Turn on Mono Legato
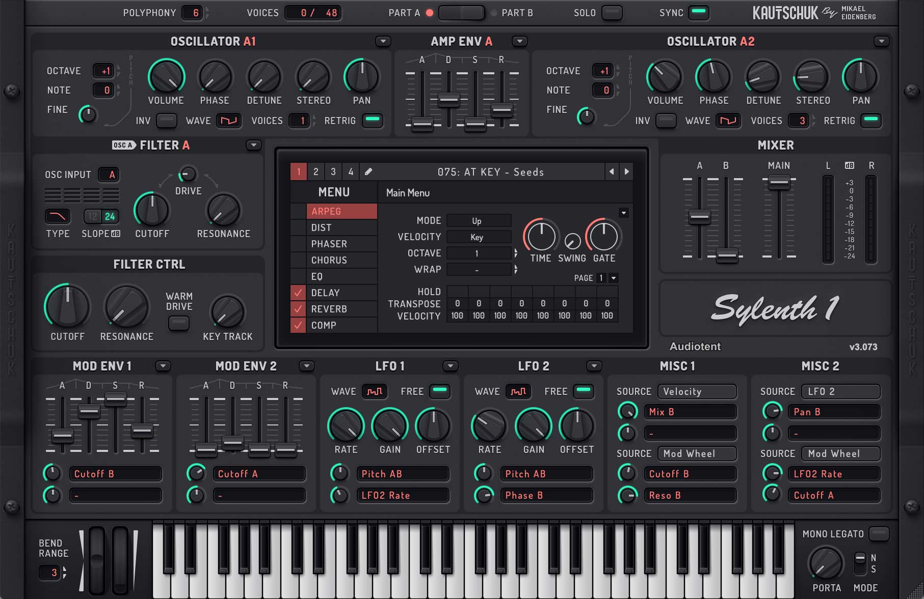The height and width of the screenshot is (599, 924). [879, 533]
